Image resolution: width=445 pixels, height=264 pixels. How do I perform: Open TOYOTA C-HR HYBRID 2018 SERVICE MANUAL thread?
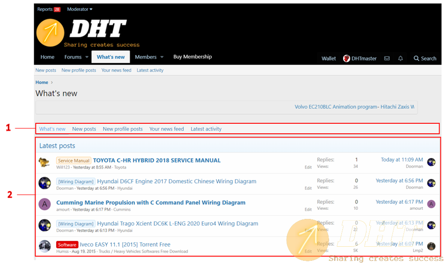click(x=157, y=160)
